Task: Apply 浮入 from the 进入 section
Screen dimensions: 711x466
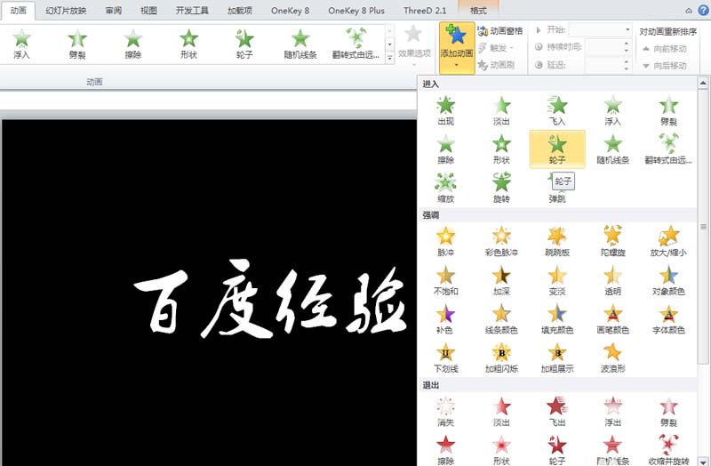Action: [612, 110]
